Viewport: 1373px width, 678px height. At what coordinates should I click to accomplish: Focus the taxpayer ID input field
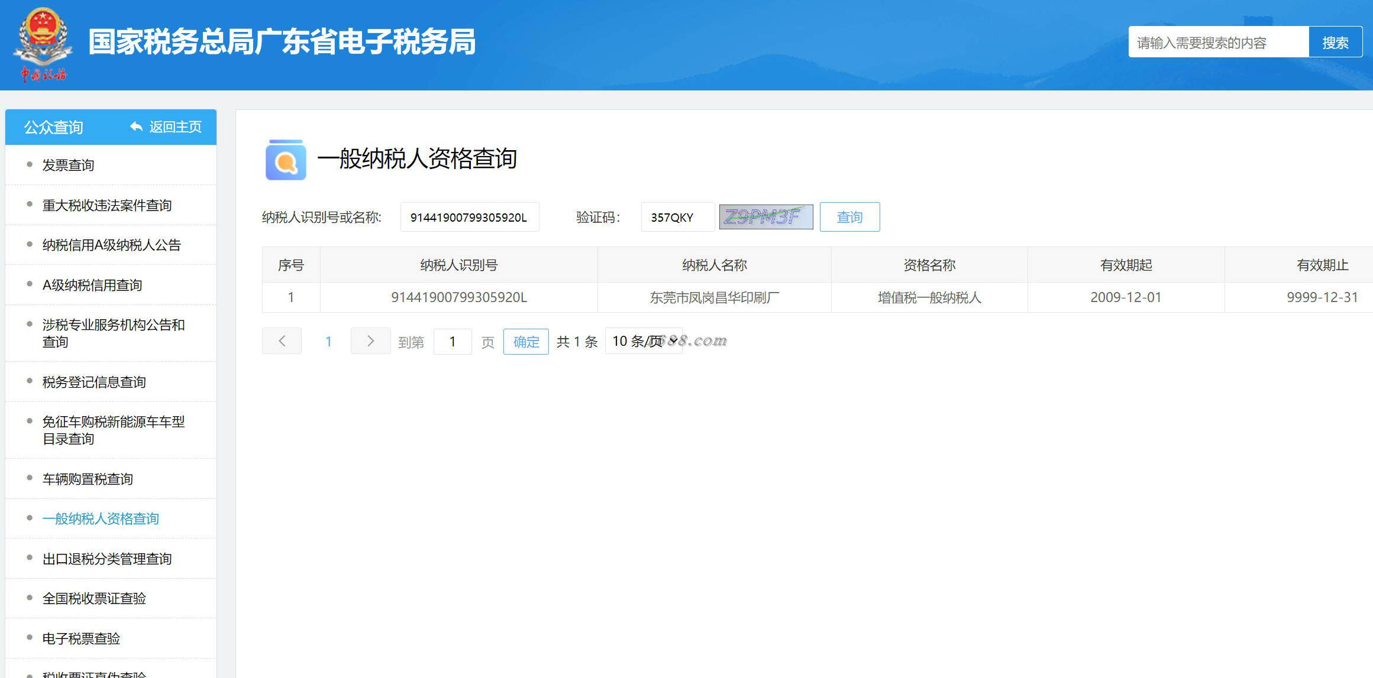tap(469, 217)
